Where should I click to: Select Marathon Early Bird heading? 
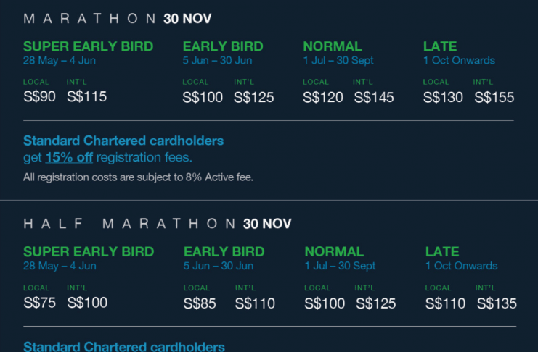[223, 46]
